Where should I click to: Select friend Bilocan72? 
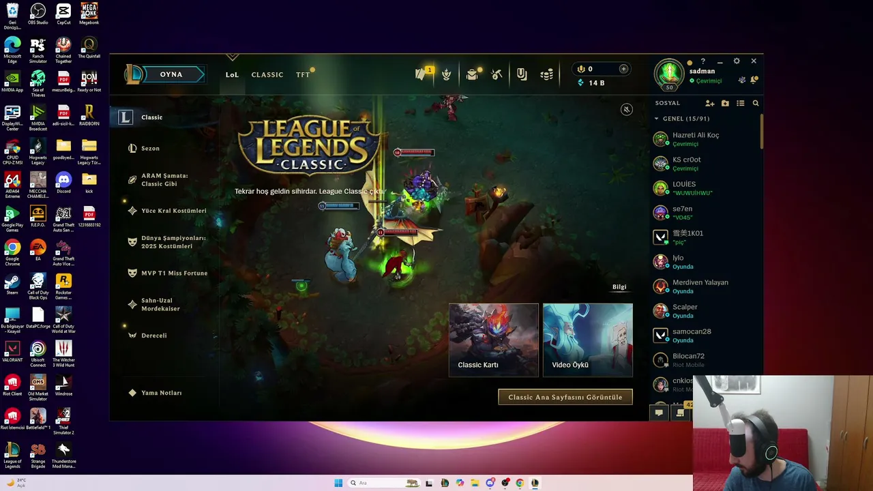pyautogui.click(x=706, y=360)
